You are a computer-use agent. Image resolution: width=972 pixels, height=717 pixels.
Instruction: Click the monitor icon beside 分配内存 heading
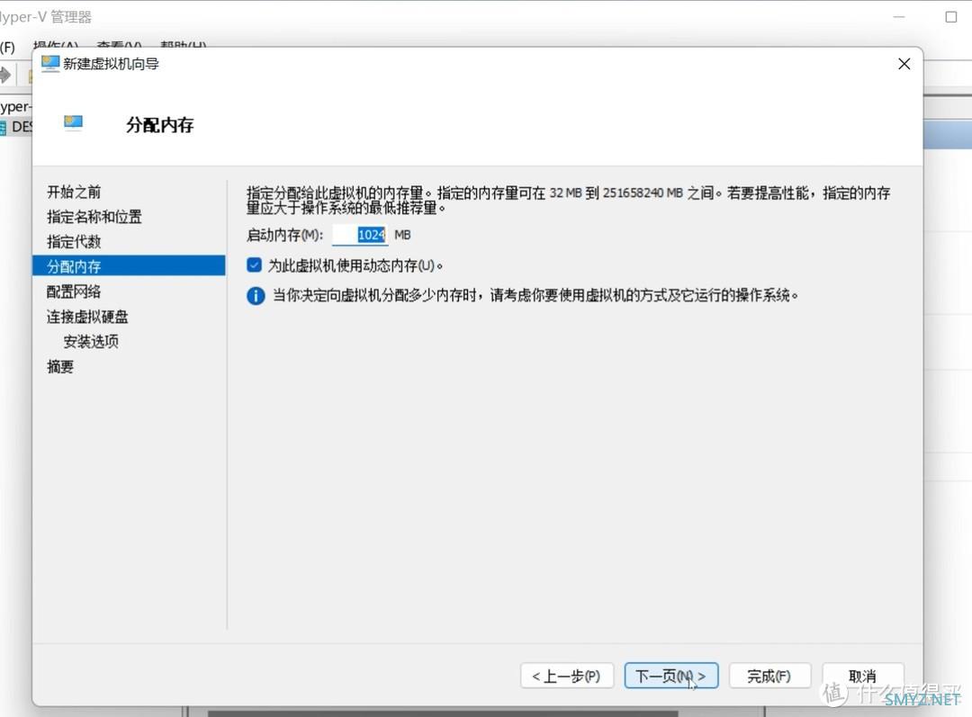pos(73,123)
